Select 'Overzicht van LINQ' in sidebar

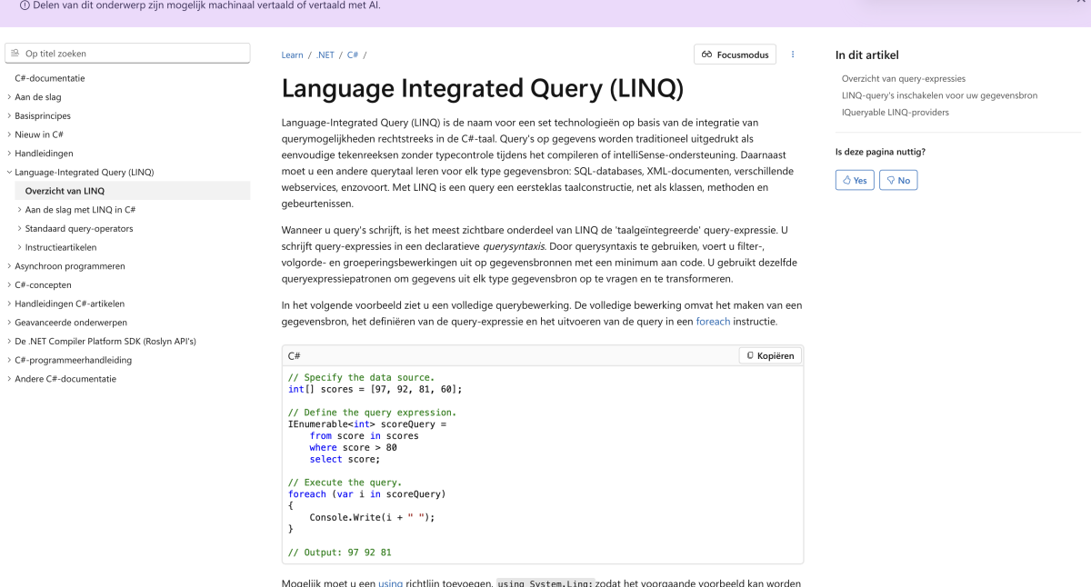[x=132, y=191]
